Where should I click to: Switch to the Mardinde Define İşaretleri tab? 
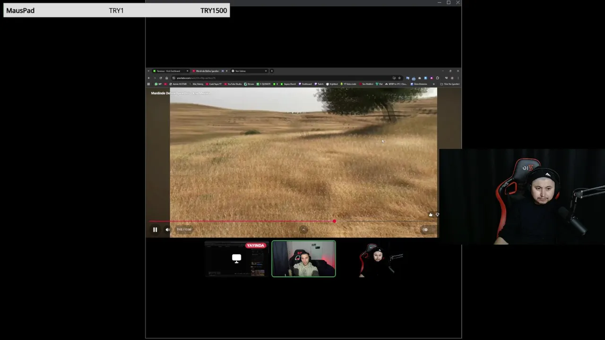(210, 71)
